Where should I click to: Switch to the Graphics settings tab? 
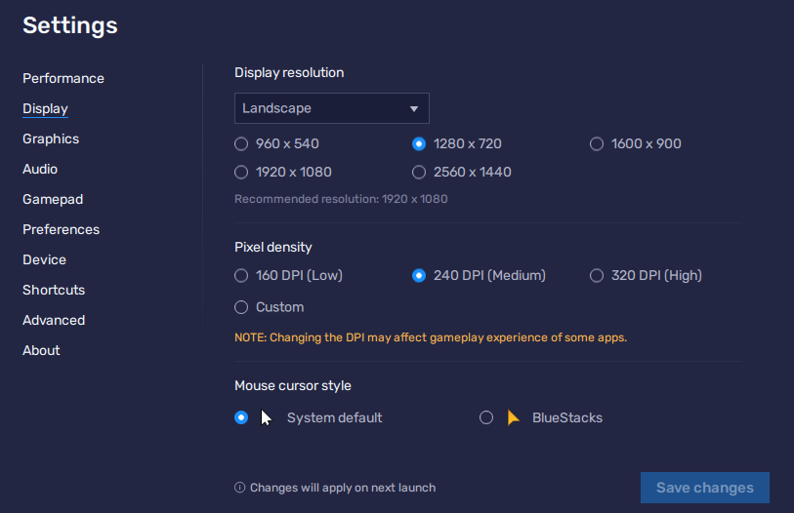click(x=51, y=138)
